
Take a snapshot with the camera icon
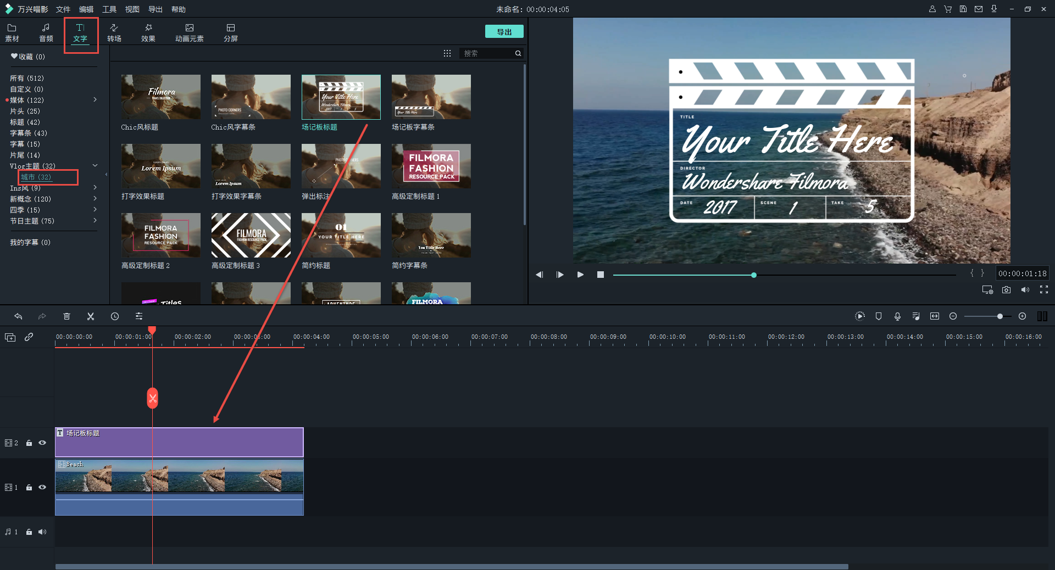pos(1006,290)
